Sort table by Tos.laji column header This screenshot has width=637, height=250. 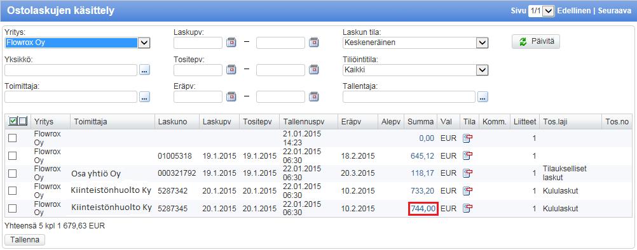pyautogui.click(x=556, y=122)
